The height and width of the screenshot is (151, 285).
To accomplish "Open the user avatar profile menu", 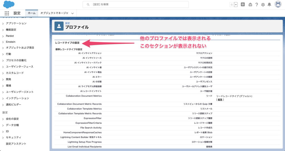I will [x=278, y=4].
